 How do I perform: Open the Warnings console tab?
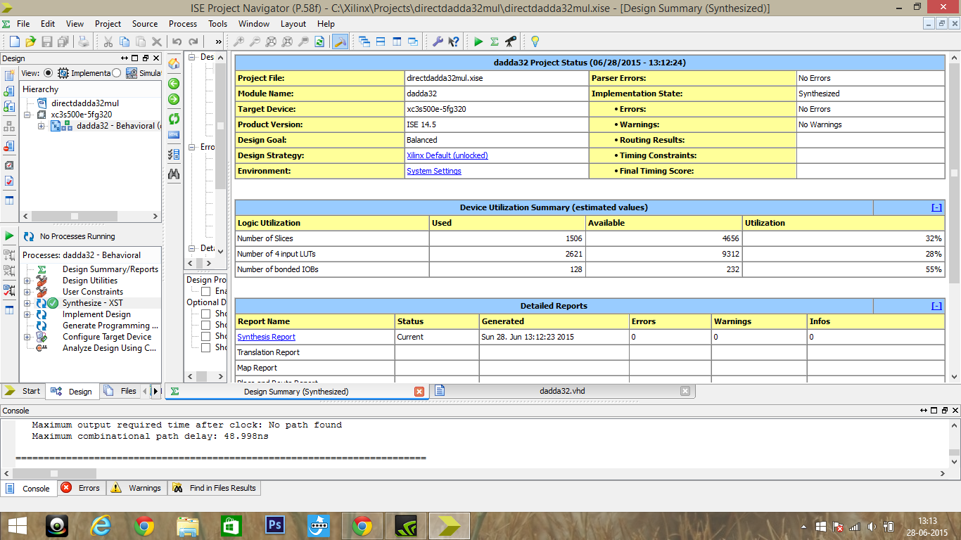136,488
